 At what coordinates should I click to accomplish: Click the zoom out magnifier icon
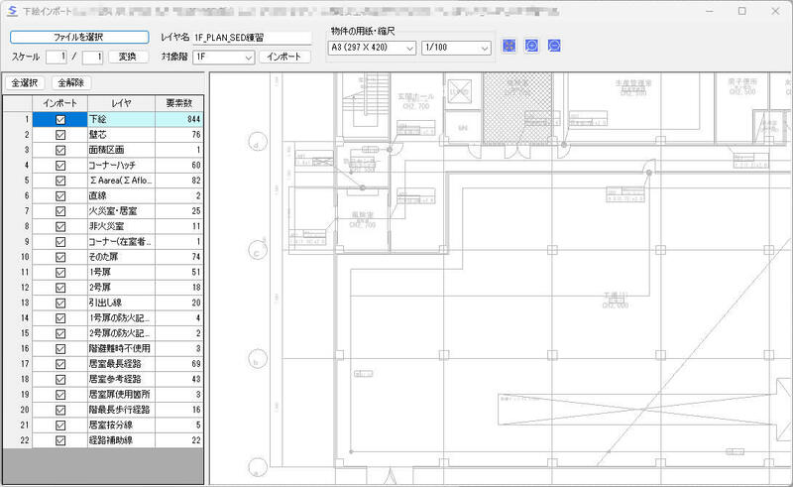click(554, 46)
